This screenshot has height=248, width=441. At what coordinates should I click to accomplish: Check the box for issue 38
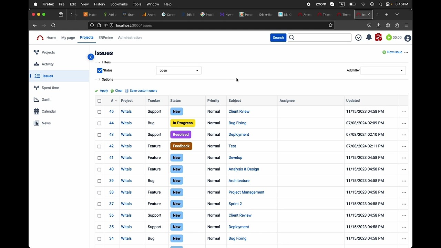pyautogui.click(x=99, y=193)
